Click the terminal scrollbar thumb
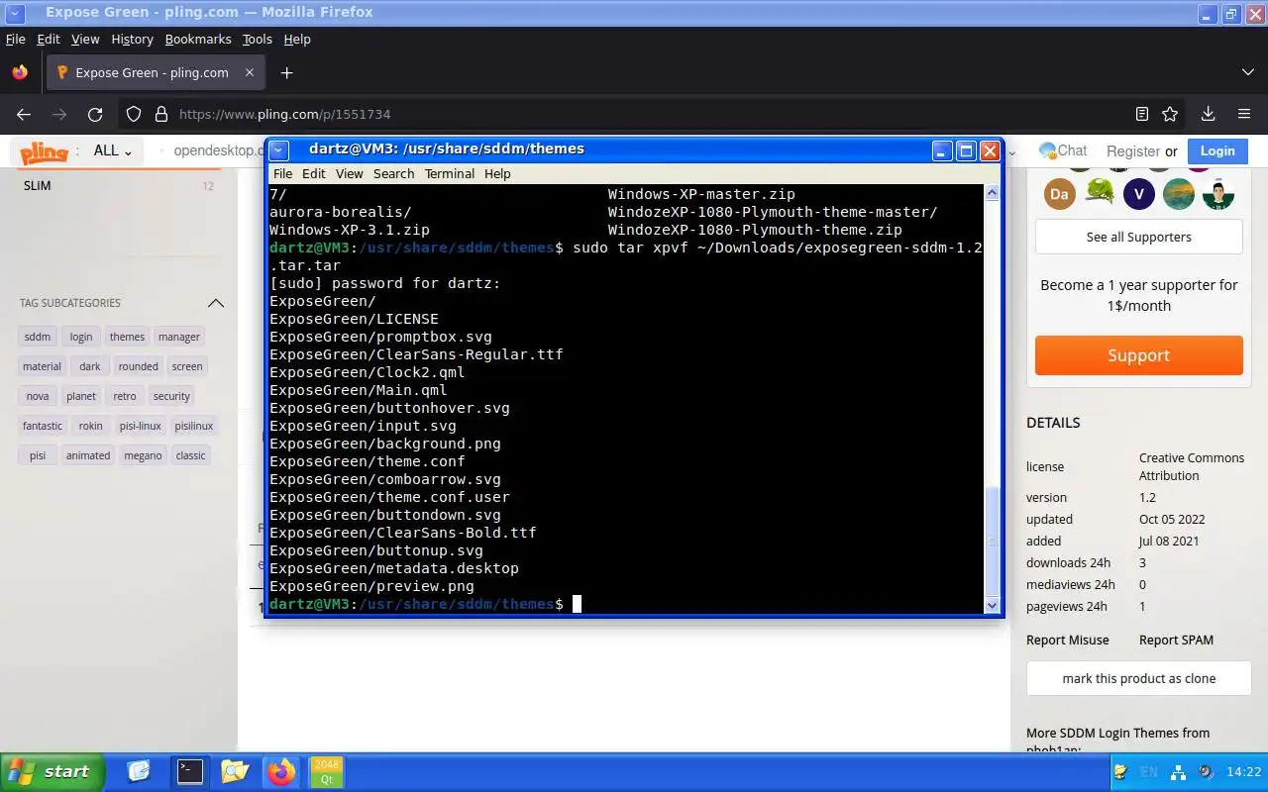Viewport: 1268px width, 792px height. pyautogui.click(x=993, y=542)
